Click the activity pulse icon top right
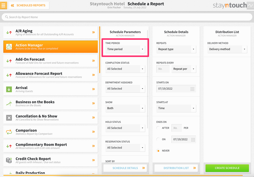The image size is (254, 177). point(250,5)
